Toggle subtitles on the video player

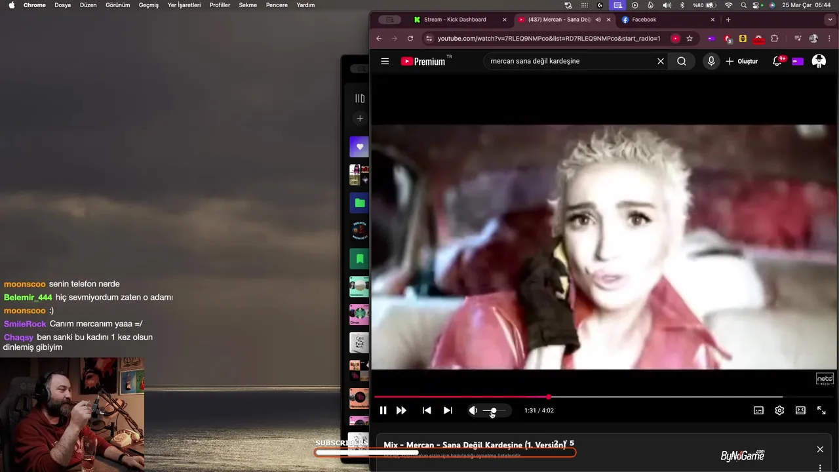tap(758, 410)
